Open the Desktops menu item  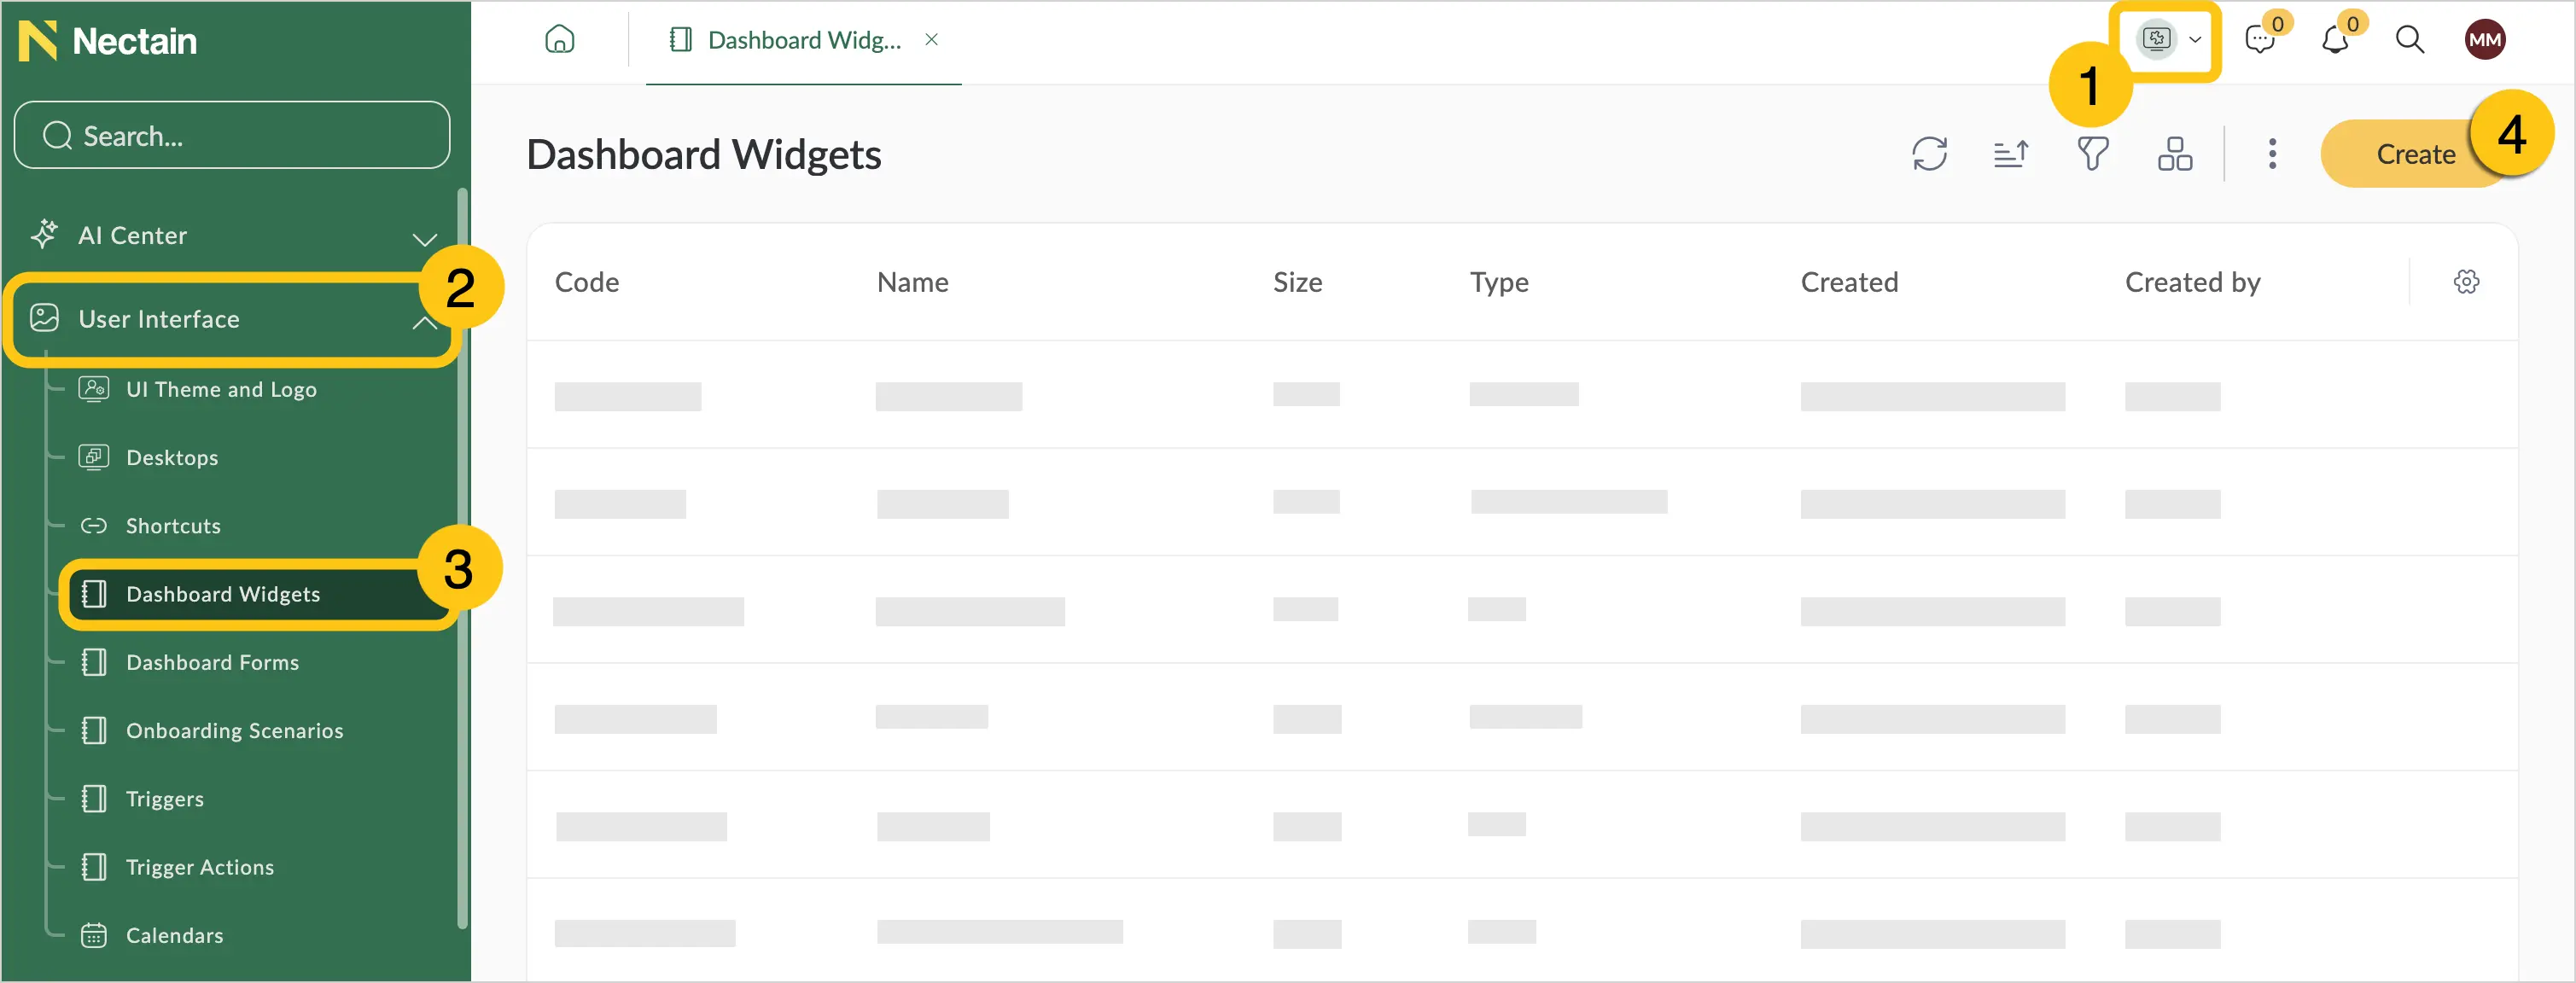coord(172,458)
